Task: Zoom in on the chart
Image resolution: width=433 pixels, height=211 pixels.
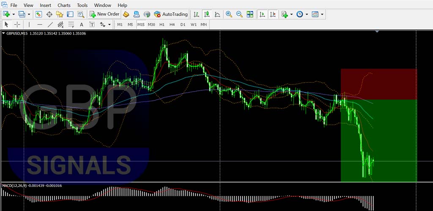Action: point(229,14)
